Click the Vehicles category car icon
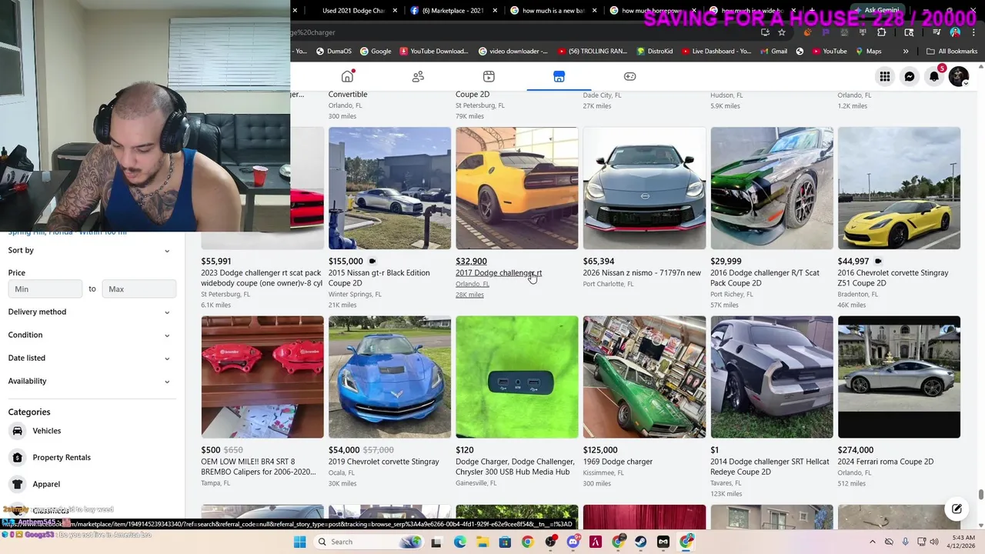Screen dimensions: 985x554 (x=17, y=431)
